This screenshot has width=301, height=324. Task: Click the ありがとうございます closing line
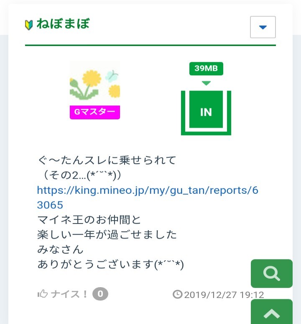(110, 264)
